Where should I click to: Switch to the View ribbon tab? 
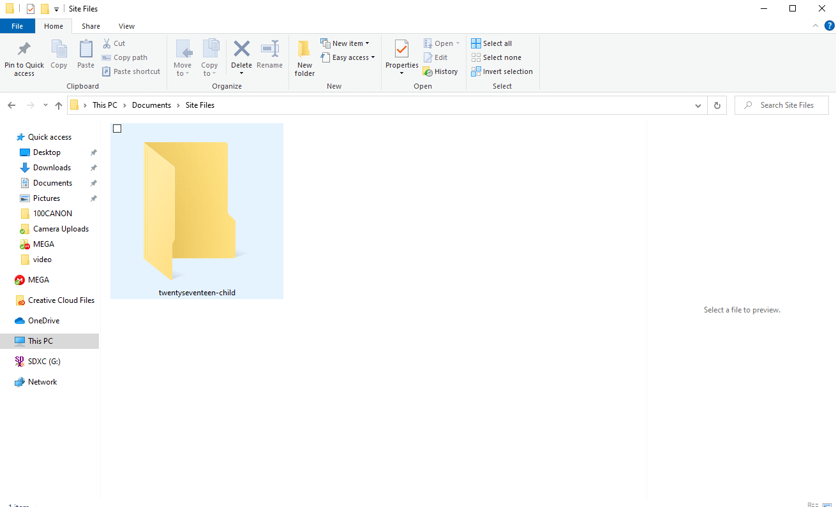click(x=126, y=26)
